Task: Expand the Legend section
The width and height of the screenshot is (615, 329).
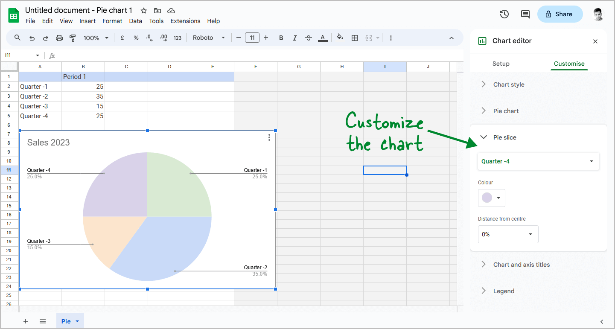Action: pos(539,291)
